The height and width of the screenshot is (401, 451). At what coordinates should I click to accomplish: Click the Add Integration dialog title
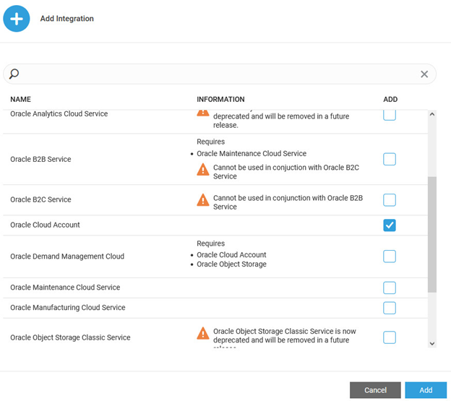66,19
